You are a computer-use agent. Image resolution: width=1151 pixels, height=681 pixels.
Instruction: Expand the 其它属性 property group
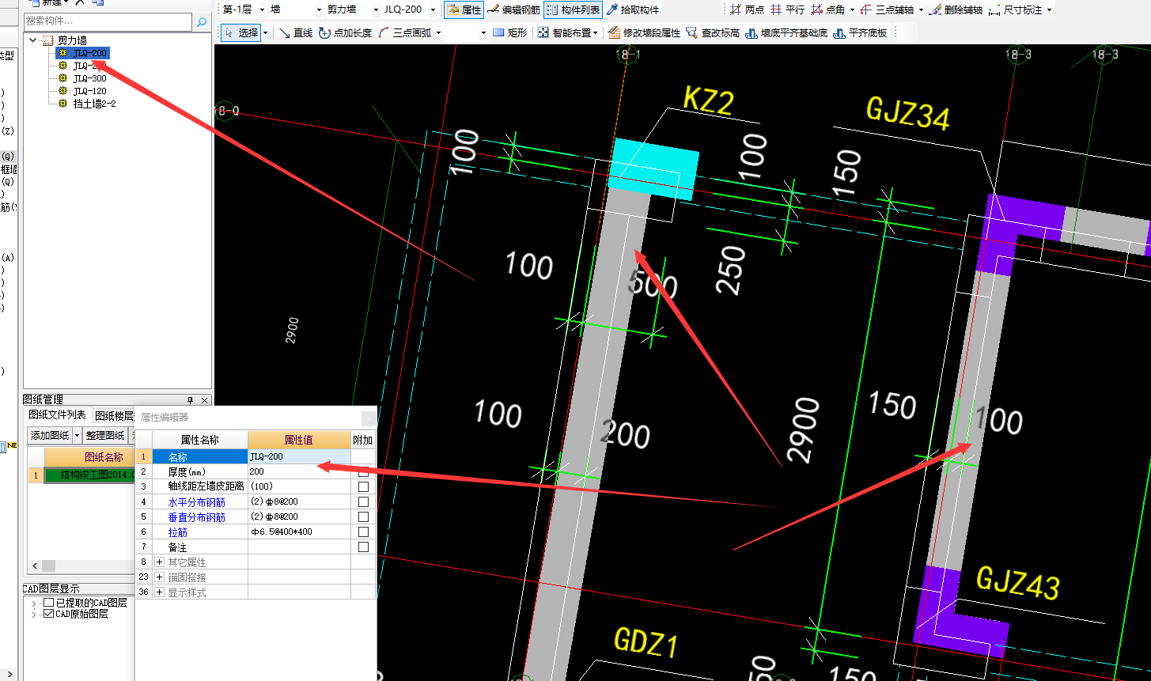point(159,562)
